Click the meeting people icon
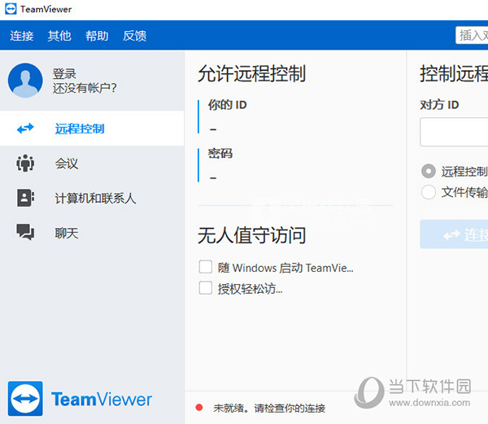This screenshot has height=424, width=488. (x=25, y=163)
